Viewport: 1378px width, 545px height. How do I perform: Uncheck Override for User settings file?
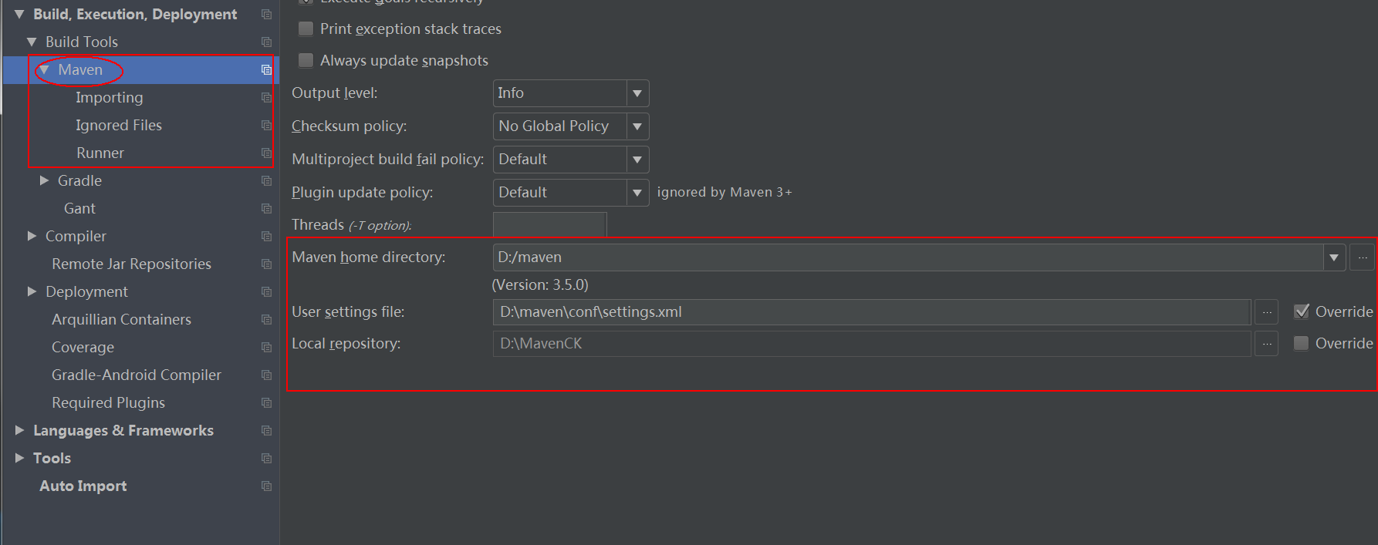pyautogui.click(x=1302, y=311)
